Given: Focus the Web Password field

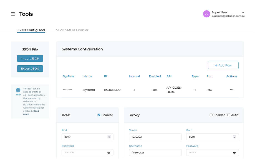Looking at the screenshot, I should point(87,153).
